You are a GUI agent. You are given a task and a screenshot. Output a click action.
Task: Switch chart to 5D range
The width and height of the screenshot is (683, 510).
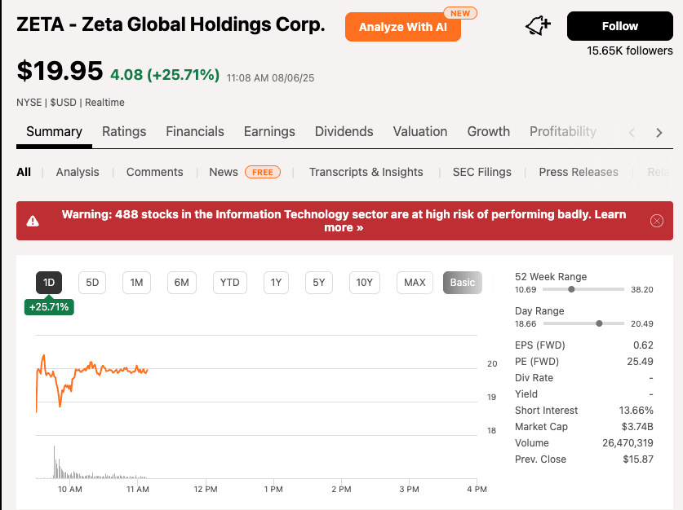pos(92,283)
